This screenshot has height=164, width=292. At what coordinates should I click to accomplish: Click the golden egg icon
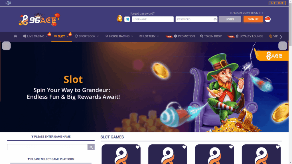pyautogui.click(x=119, y=19)
